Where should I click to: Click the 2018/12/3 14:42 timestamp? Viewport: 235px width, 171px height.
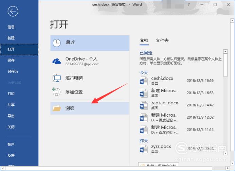click(200, 105)
